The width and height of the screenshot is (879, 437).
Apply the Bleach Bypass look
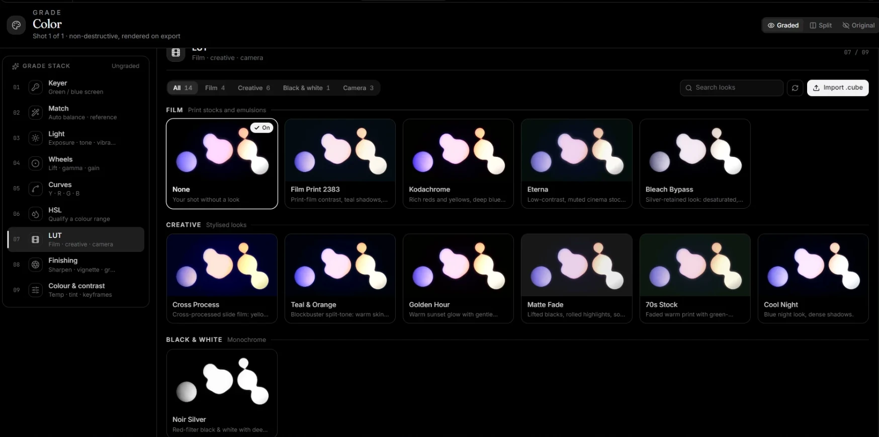695,163
